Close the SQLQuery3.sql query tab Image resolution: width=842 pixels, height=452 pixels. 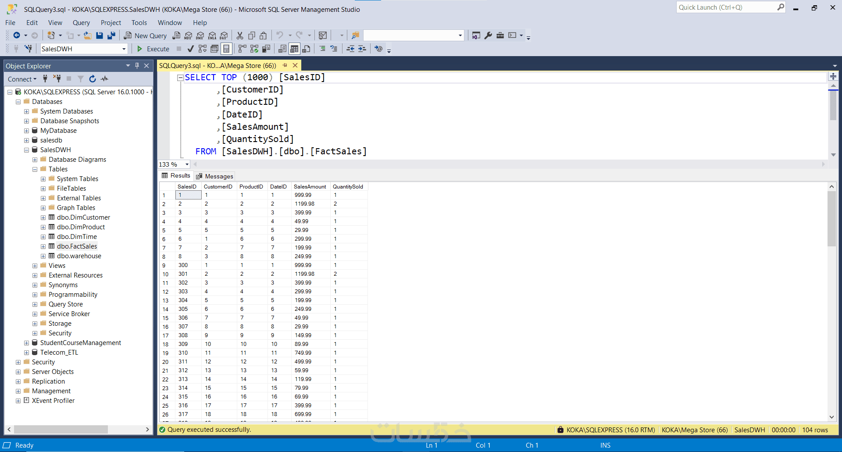click(x=295, y=65)
